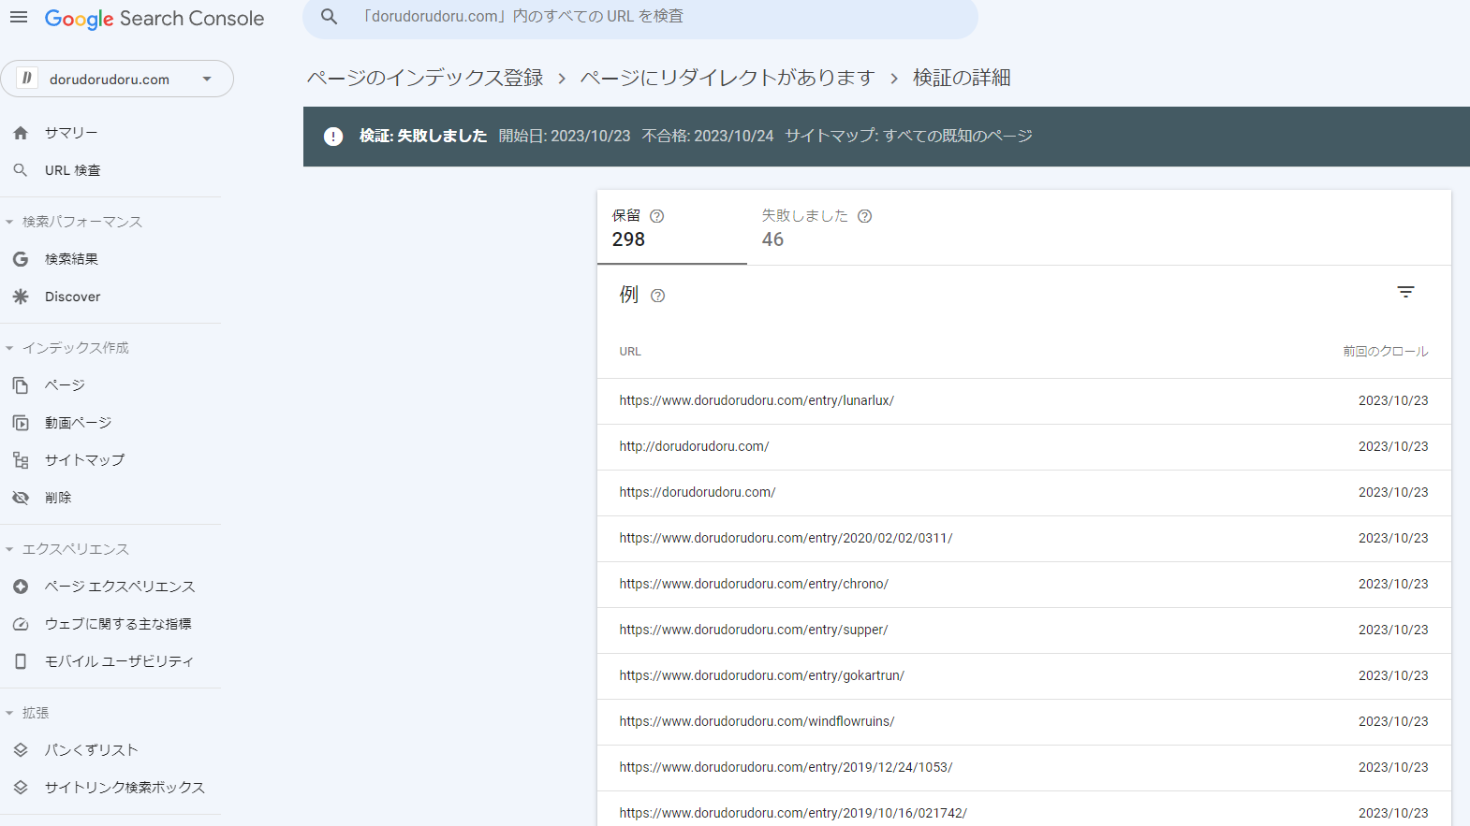Click the /entry/2020/02/02/0311/ URL row
The width and height of the screenshot is (1470, 826).
pos(1024,539)
